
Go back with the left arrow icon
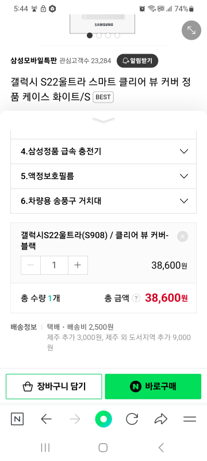point(46,419)
